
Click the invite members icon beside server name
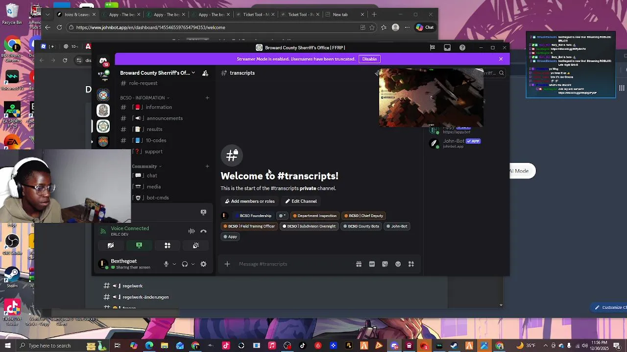click(x=205, y=73)
